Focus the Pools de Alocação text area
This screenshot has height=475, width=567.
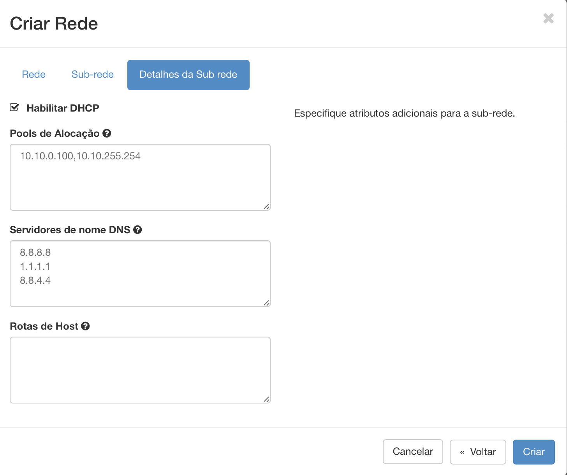pos(140,177)
